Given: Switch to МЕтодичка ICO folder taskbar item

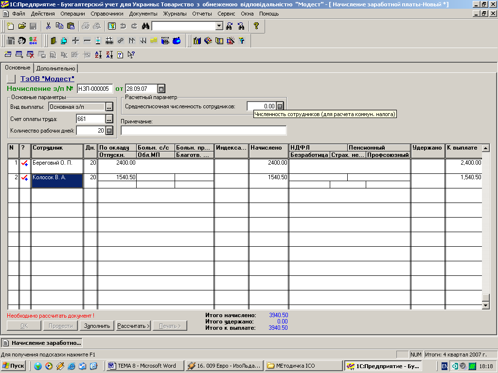Looking at the screenshot, I should click(304, 366).
